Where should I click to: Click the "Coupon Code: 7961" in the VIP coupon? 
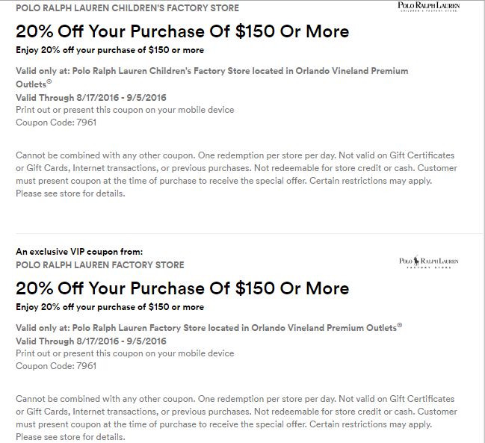[x=56, y=366]
